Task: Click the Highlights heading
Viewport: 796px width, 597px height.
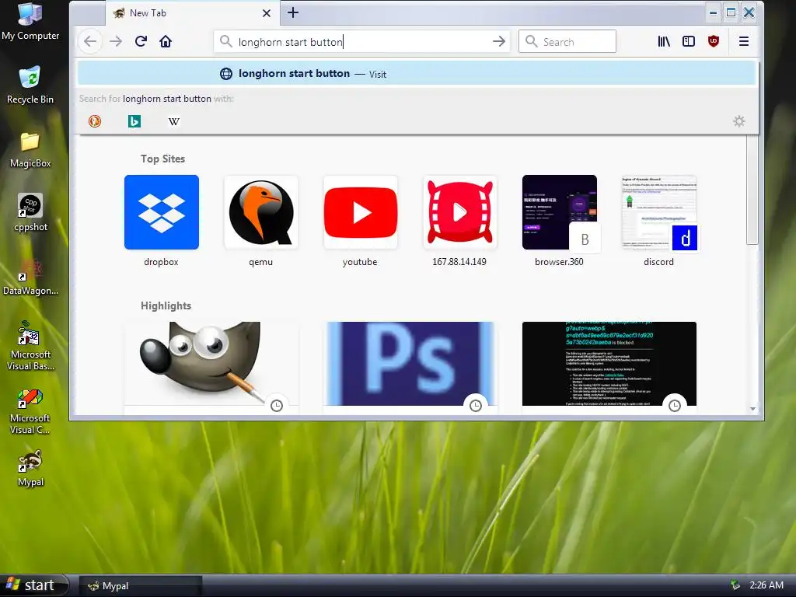Action: [166, 305]
